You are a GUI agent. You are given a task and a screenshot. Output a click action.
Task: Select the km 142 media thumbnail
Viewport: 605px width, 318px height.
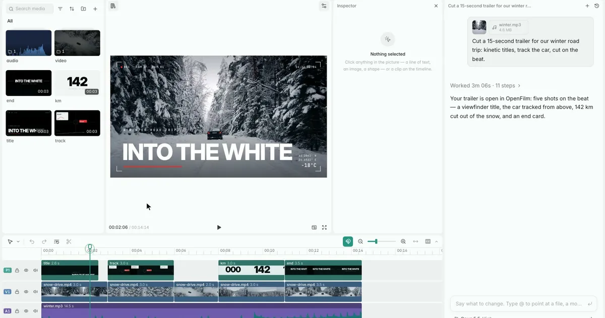77,83
